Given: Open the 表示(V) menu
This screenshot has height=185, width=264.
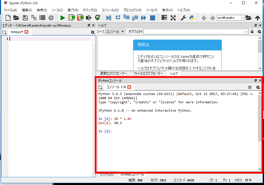Looking at the screenshot, I should (167, 10).
